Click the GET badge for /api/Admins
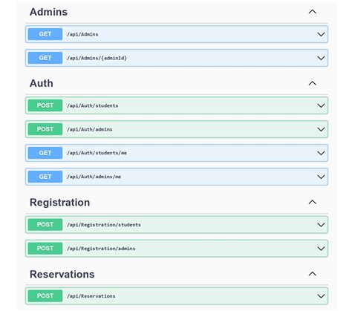352x311 pixels. pyautogui.click(x=45, y=34)
